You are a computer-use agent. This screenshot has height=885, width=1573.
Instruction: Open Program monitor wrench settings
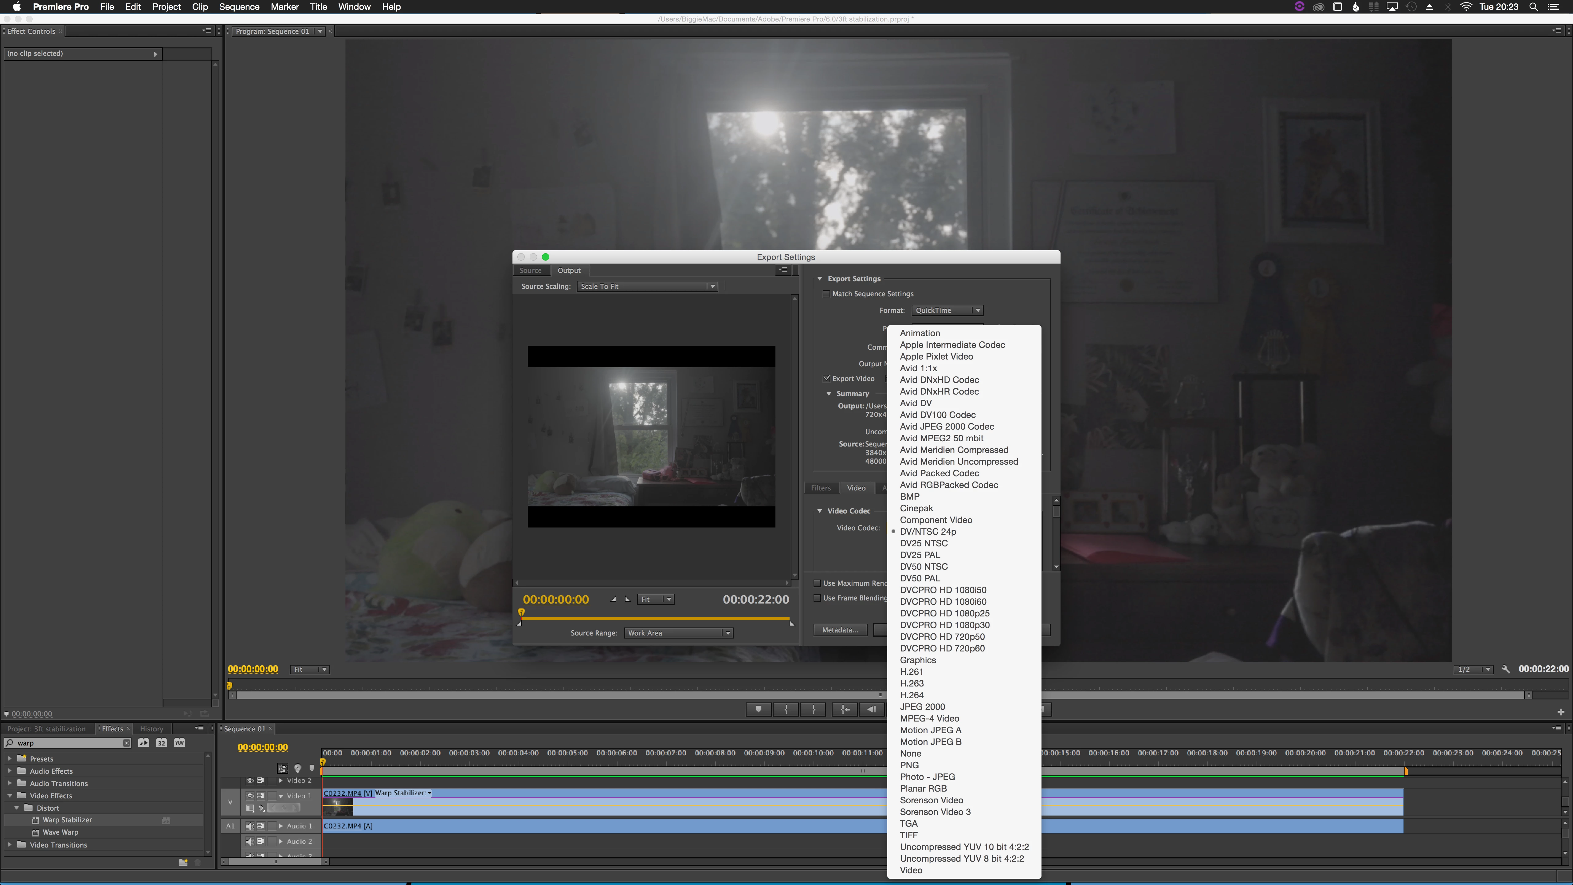click(x=1506, y=669)
